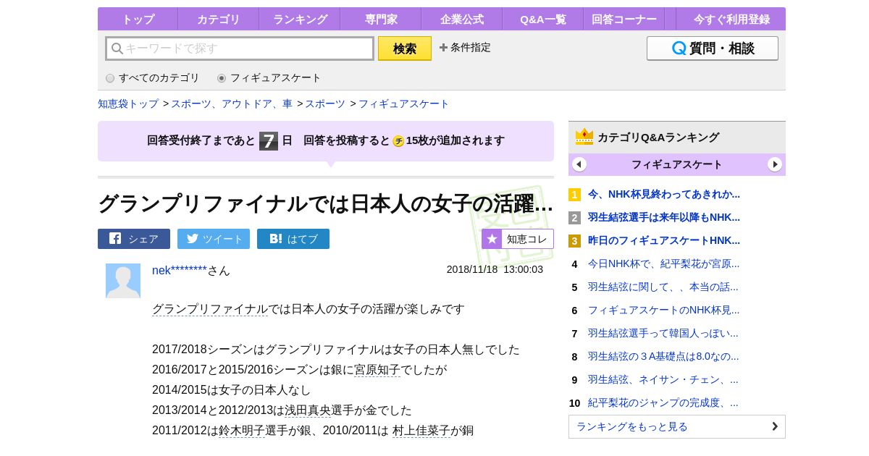The height and width of the screenshot is (456, 869).
Task: Click グランプリファイナル keyword link in question
Action: coord(210,309)
